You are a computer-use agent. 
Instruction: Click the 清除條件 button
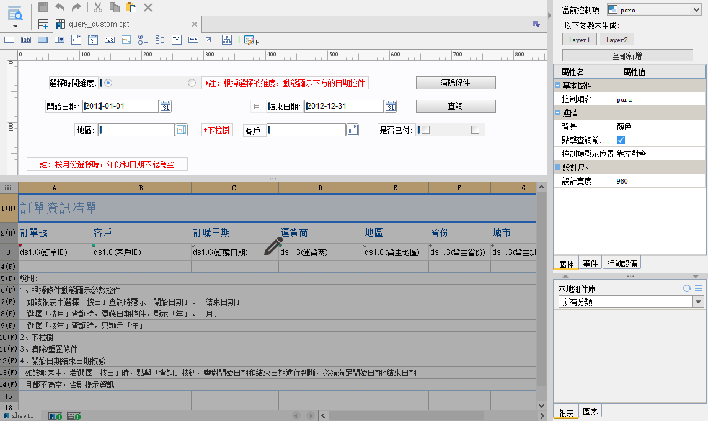(456, 82)
